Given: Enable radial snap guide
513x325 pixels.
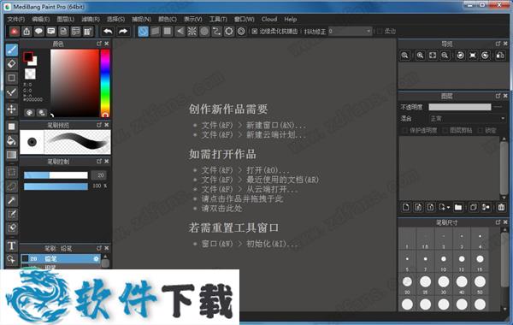Looking at the screenshot, I should click(192, 32).
